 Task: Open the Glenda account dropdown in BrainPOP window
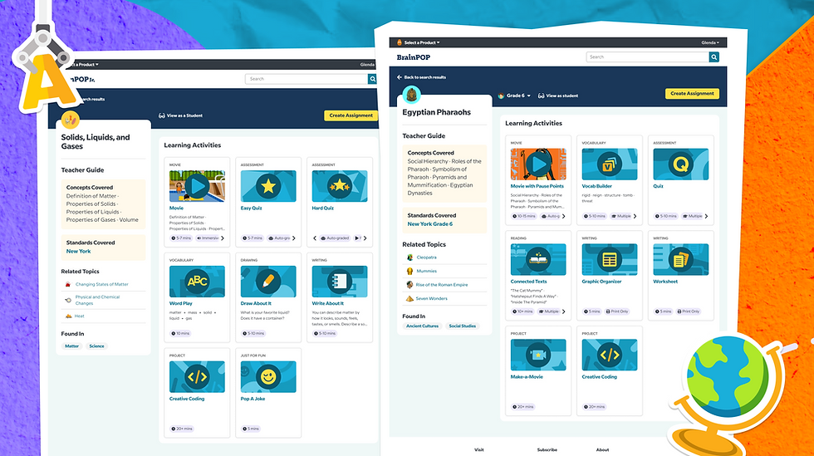(710, 42)
